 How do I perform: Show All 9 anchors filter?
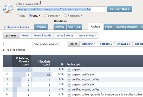coord(74,44)
